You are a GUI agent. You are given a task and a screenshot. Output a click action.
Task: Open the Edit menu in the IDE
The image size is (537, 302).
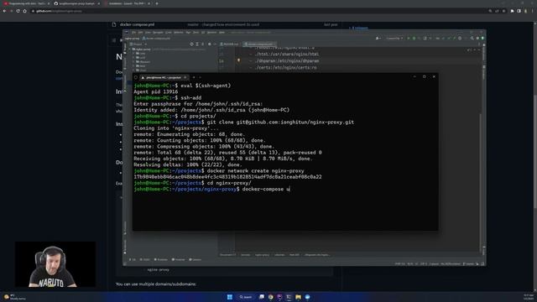click(140, 33)
